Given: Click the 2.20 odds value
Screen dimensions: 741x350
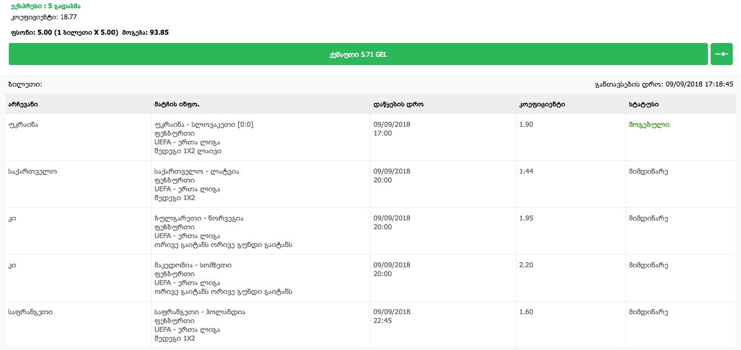Looking at the screenshot, I should 526,265.
